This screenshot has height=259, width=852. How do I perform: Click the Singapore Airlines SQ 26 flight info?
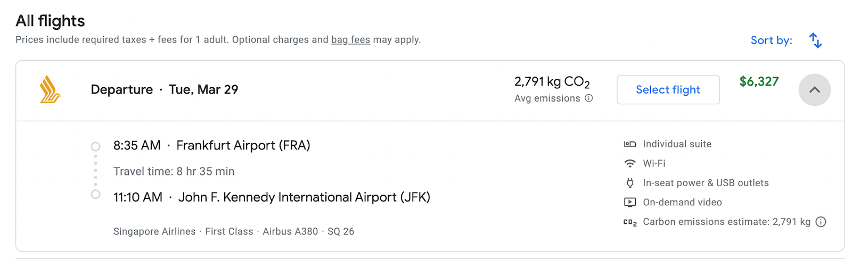pyautogui.click(x=233, y=231)
